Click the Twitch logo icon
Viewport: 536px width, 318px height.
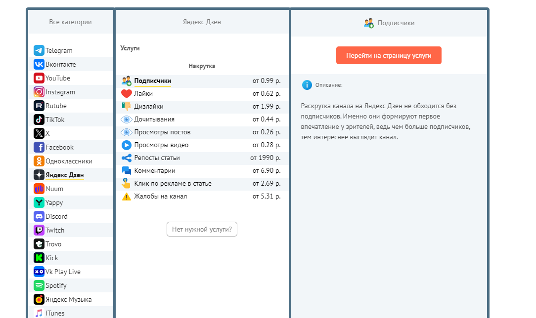pyautogui.click(x=39, y=230)
